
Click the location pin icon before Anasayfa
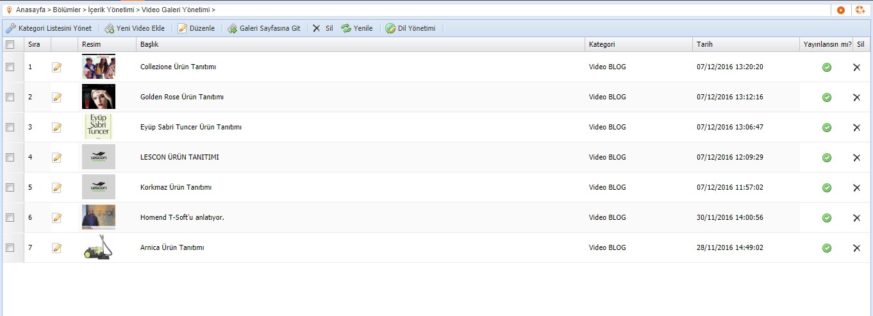click(8, 10)
